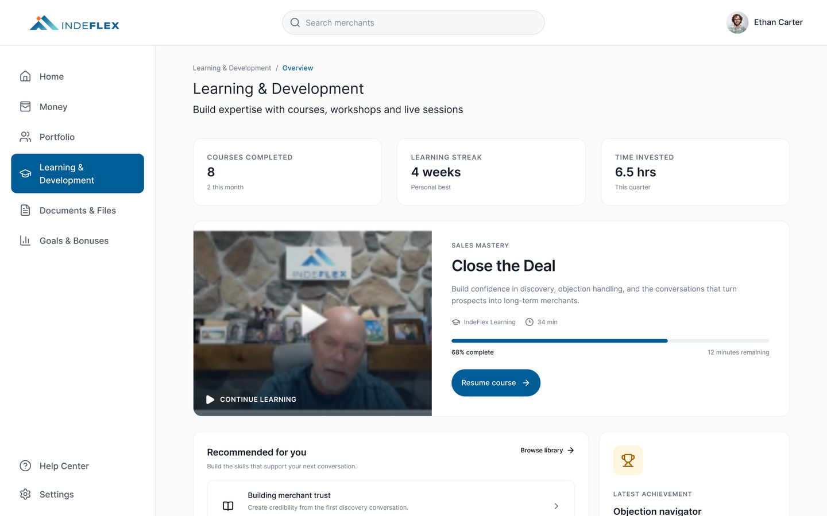Click the Ethan Carter user name
Screen dimensions: 827x516
point(778,22)
